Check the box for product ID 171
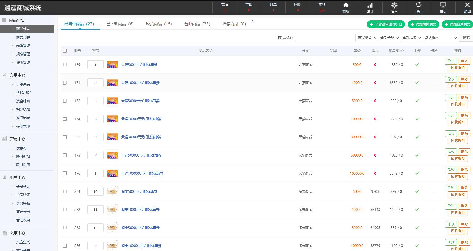 65,83
